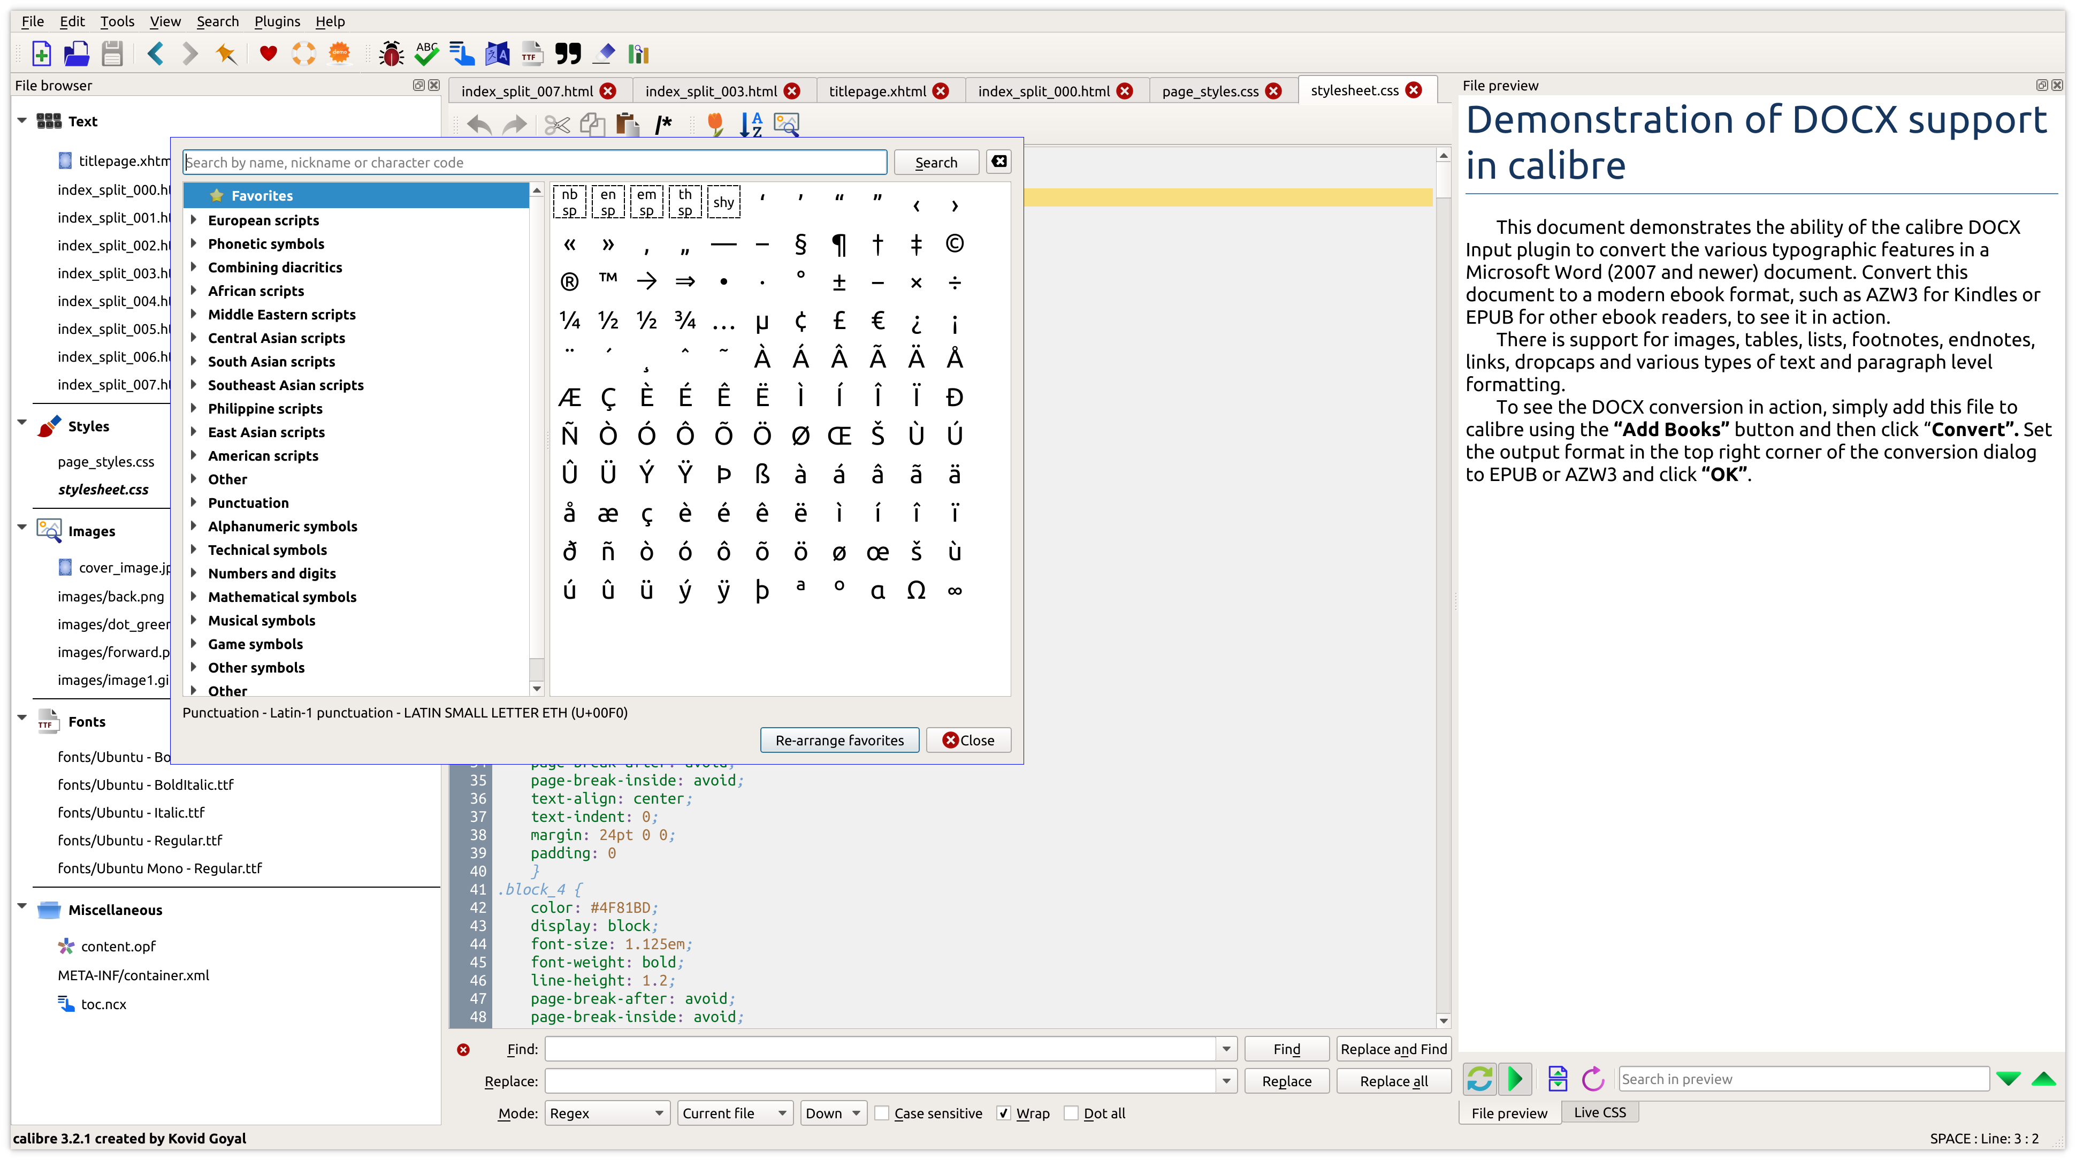The height and width of the screenshot is (1160, 2076).
Task: Click the refresh preview green arrows icon
Action: [1479, 1079]
